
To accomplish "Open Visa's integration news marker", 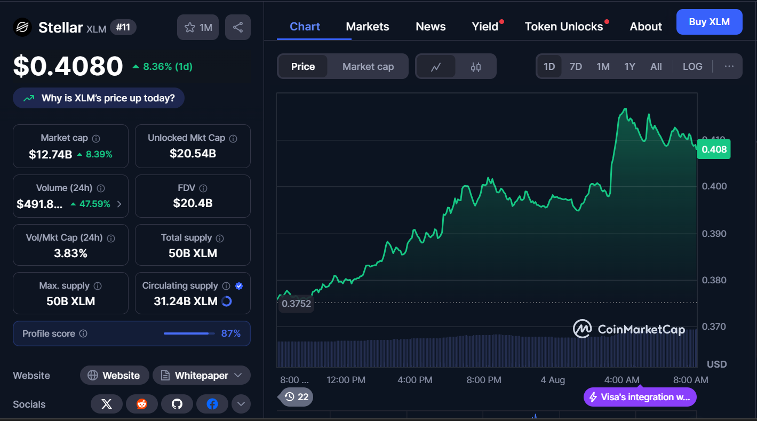I will pyautogui.click(x=640, y=397).
